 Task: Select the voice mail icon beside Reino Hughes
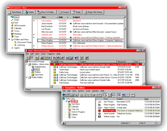coord(71,40)
